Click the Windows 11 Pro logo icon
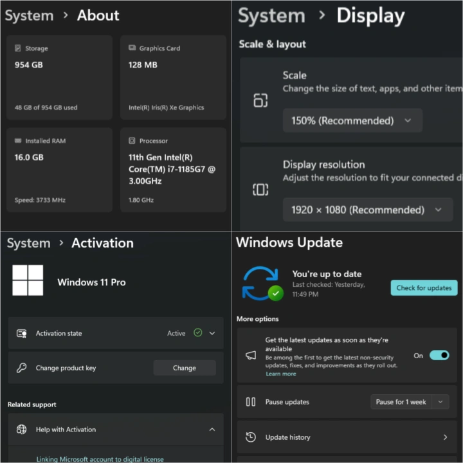The height and width of the screenshot is (463, 463). point(28,280)
